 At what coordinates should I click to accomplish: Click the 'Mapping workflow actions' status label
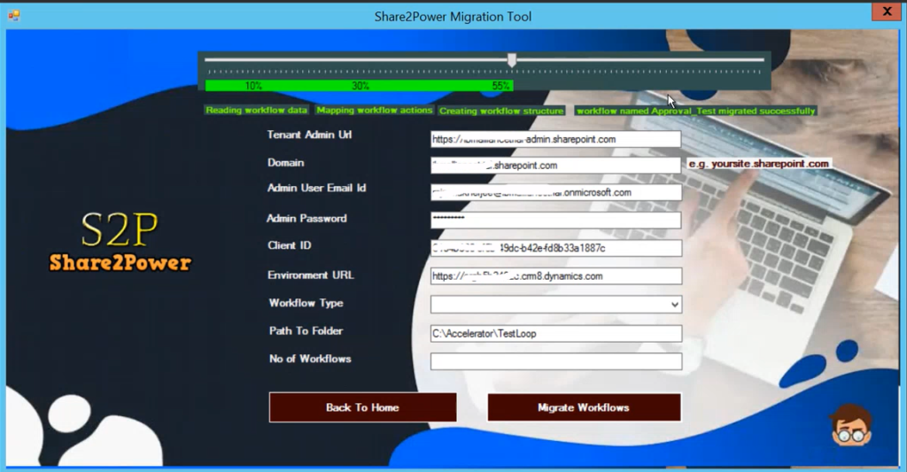[x=375, y=110]
